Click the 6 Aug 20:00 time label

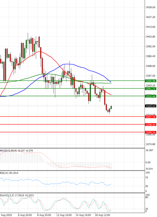click(25, 215)
